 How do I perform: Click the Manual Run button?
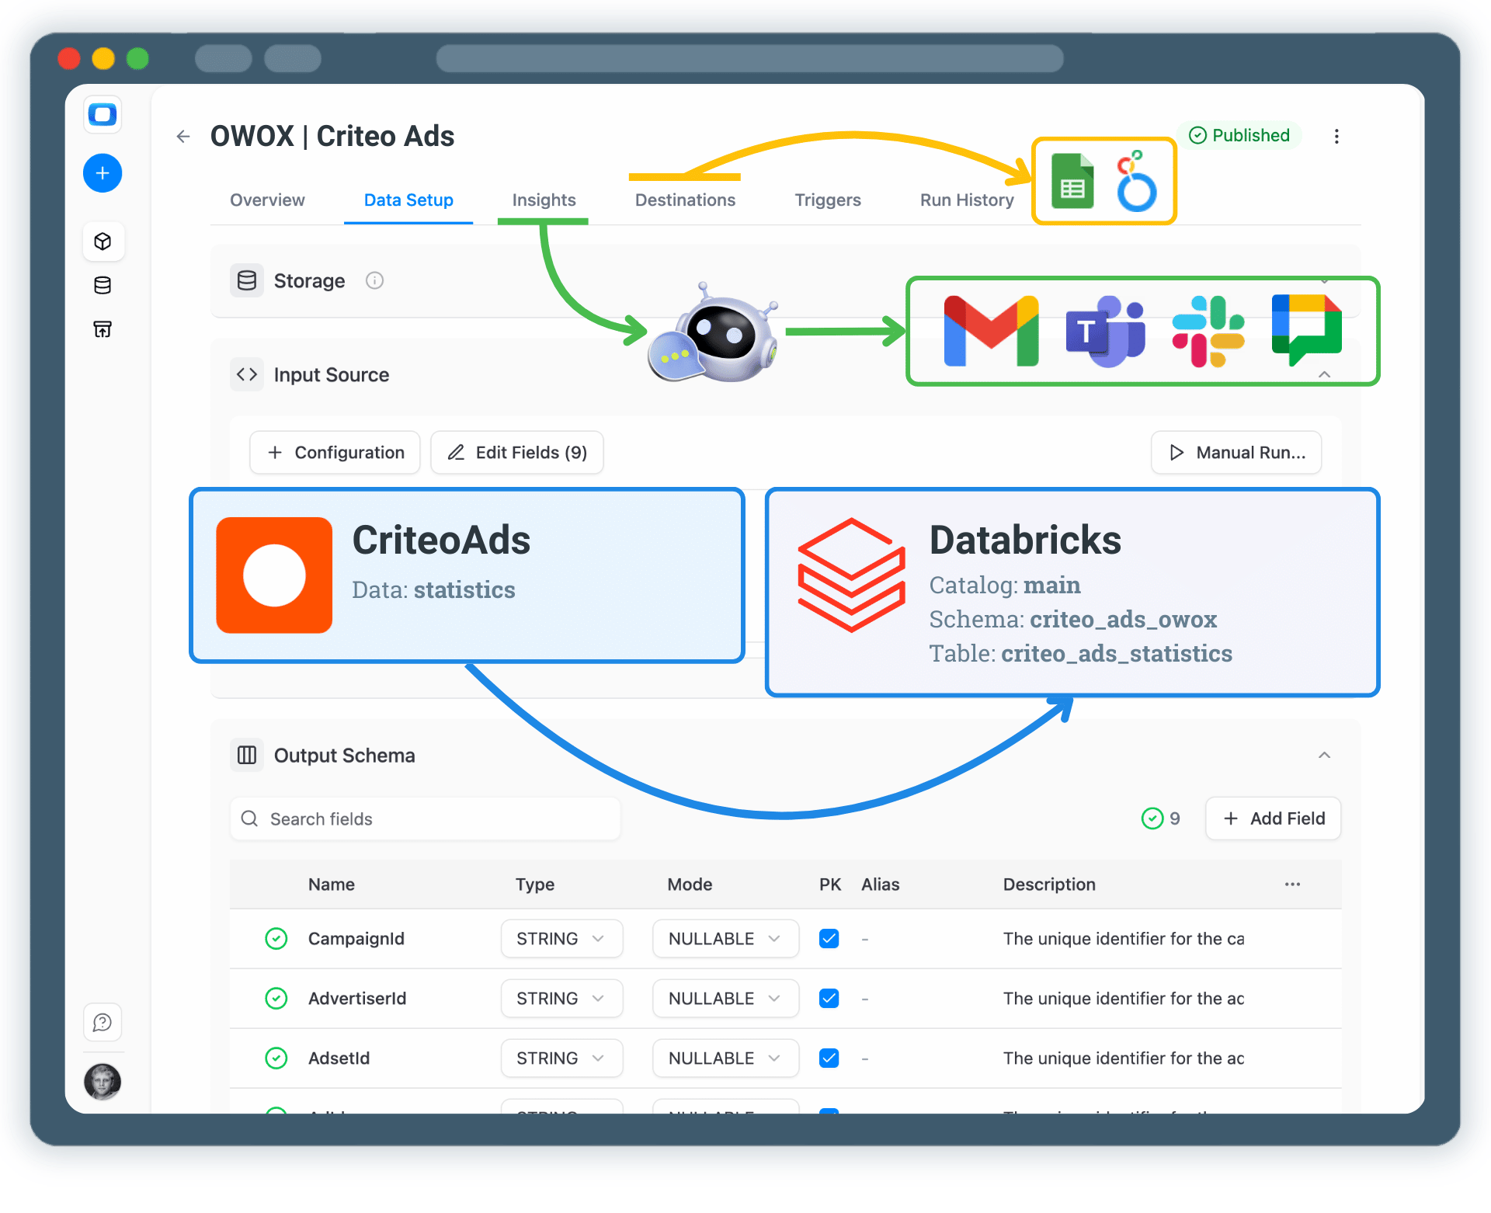pos(1236,452)
